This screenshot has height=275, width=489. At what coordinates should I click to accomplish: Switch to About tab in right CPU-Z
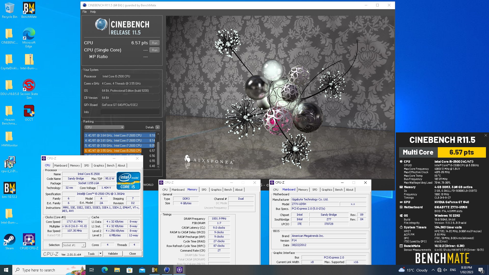[x=350, y=190]
